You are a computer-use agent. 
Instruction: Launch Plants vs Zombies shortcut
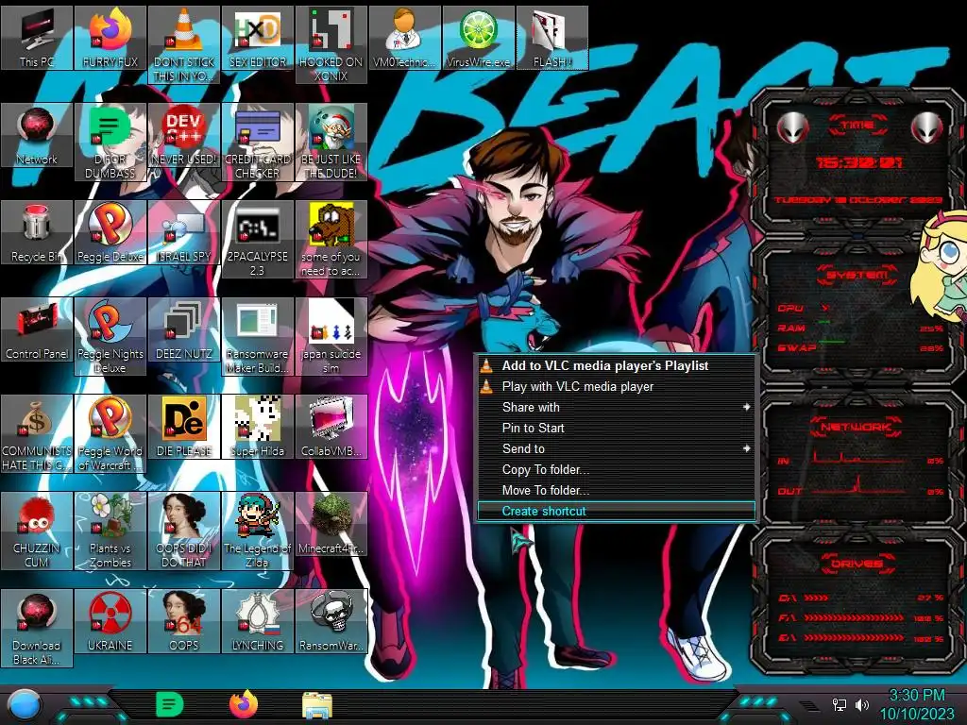pos(110,531)
